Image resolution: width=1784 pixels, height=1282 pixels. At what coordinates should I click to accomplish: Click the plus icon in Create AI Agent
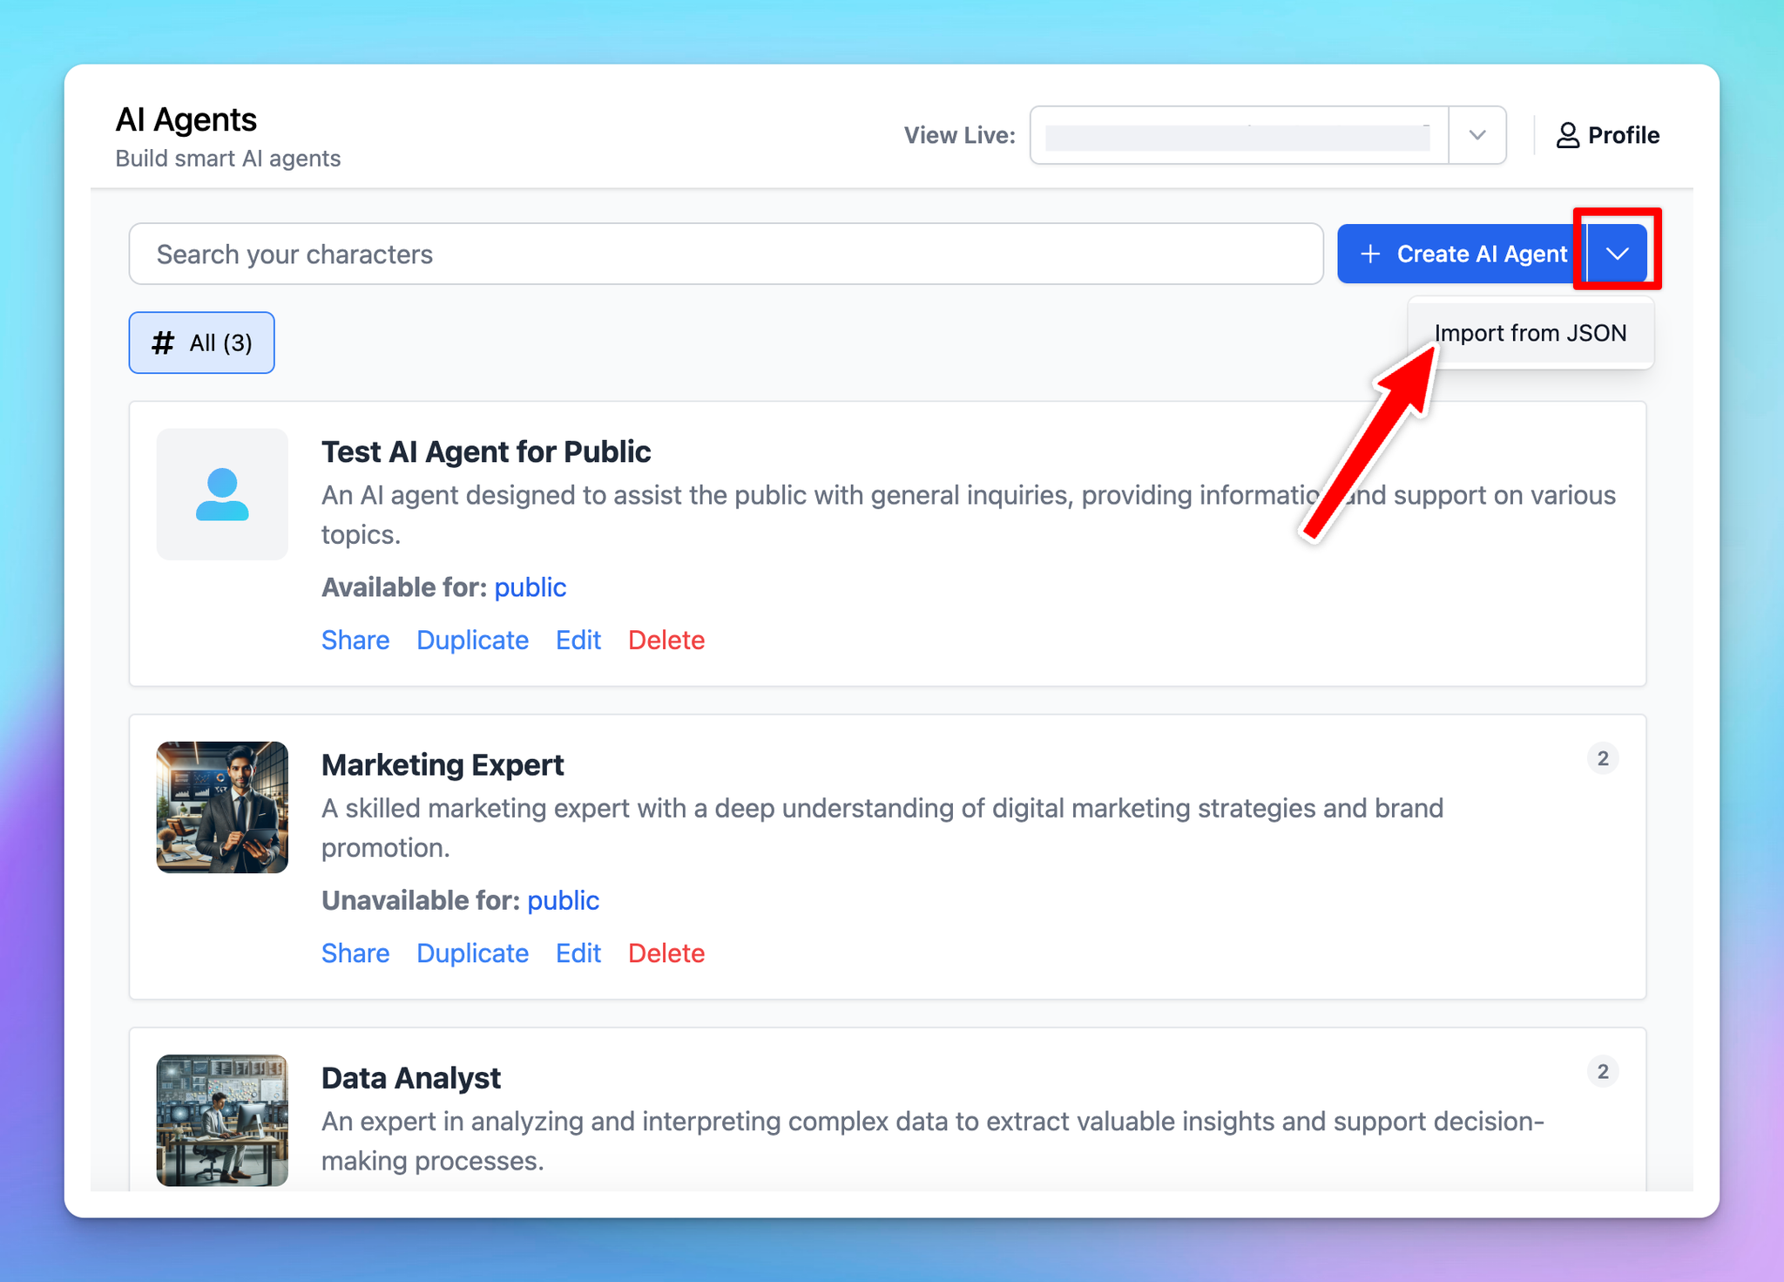[1370, 254]
